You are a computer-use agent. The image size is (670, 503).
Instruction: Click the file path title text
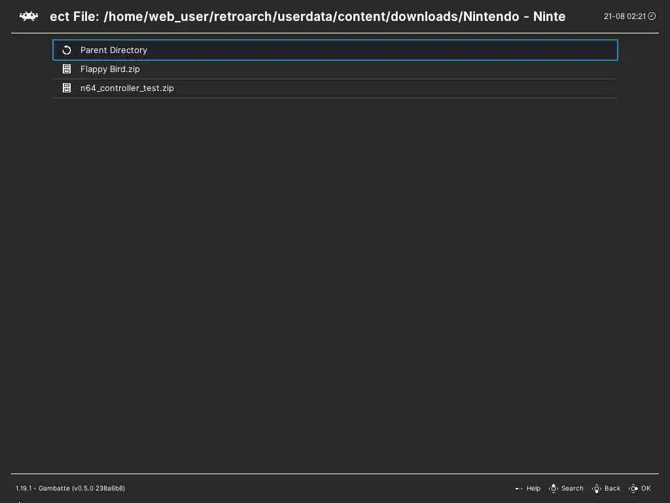click(308, 16)
